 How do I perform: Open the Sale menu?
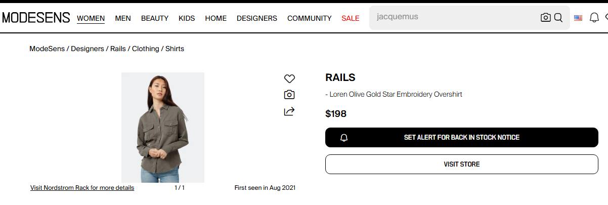350,18
